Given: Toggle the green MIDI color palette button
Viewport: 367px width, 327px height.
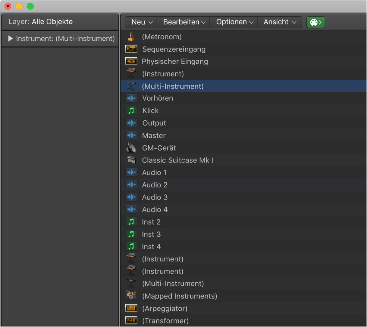Looking at the screenshot, I should (x=315, y=22).
